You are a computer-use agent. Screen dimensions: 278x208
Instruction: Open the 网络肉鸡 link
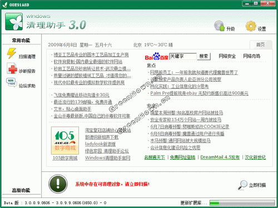point(252,56)
